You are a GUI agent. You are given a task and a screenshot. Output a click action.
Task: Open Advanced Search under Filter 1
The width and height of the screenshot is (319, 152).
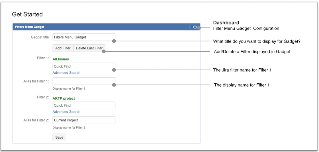coord(66,73)
